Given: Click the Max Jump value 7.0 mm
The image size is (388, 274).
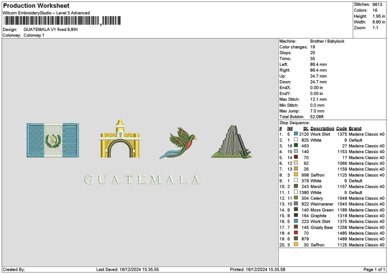Looking at the screenshot, I should click(x=317, y=111).
